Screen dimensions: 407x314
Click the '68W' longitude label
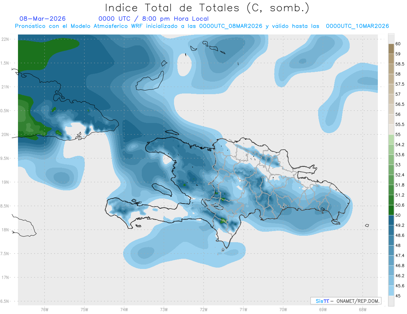pyautogui.click(x=362, y=309)
